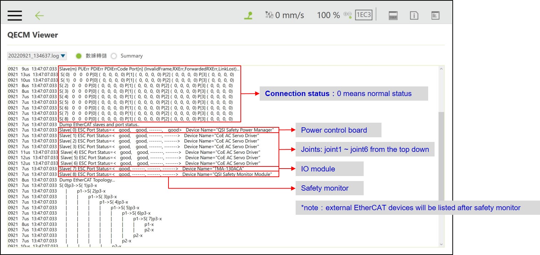The width and height of the screenshot is (540, 255).
Task: Click the log scrollbar down arrow
Action: tap(441, 244)
